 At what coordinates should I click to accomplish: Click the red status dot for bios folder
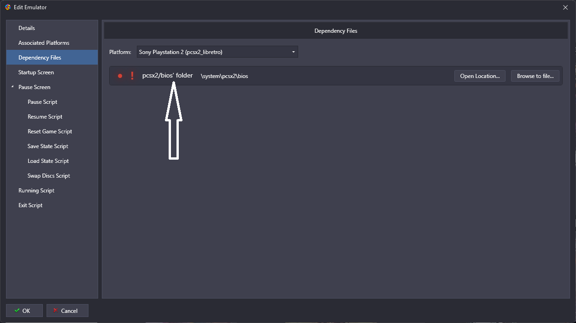click(120, 76)
